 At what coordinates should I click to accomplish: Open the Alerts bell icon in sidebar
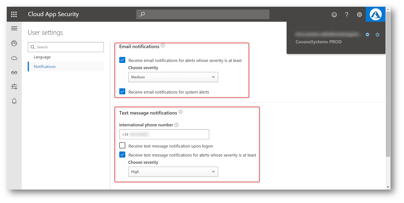[x=14, y=101]
